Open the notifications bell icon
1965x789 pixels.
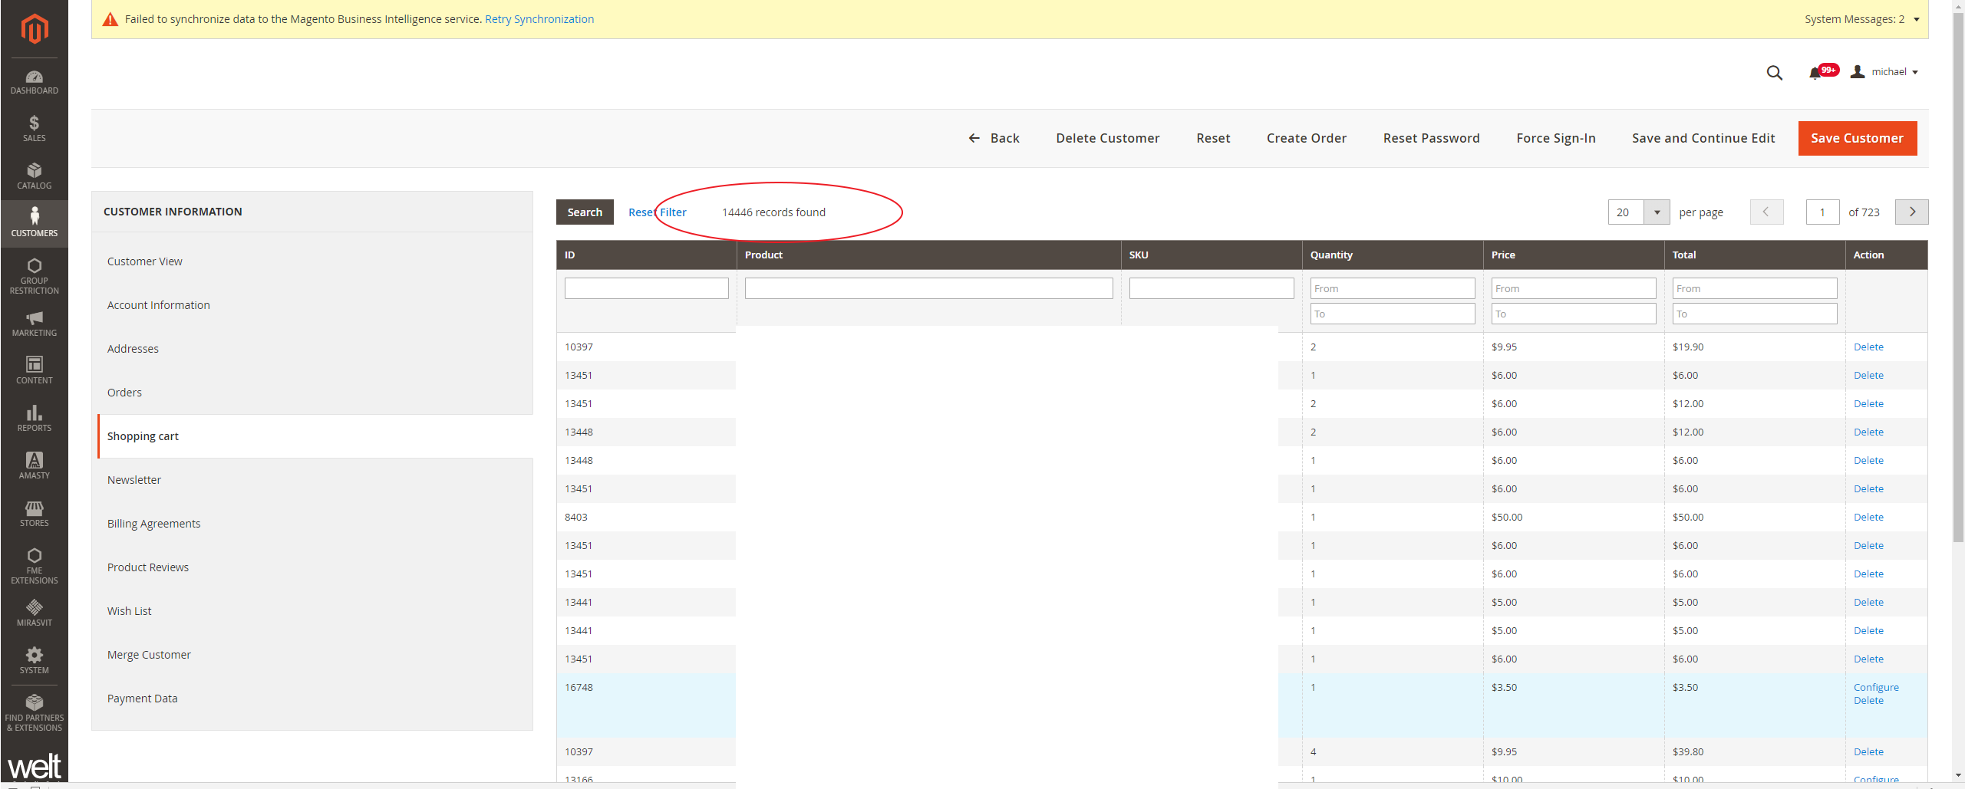[x=1815, y=73]
